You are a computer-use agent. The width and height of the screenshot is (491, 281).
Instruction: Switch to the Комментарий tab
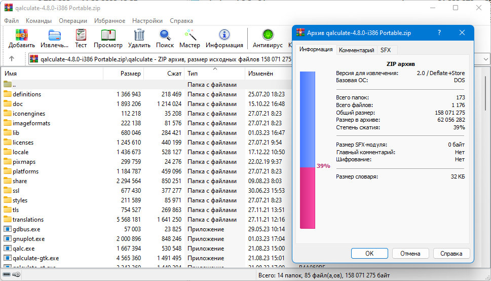click(x=356, y=50)
